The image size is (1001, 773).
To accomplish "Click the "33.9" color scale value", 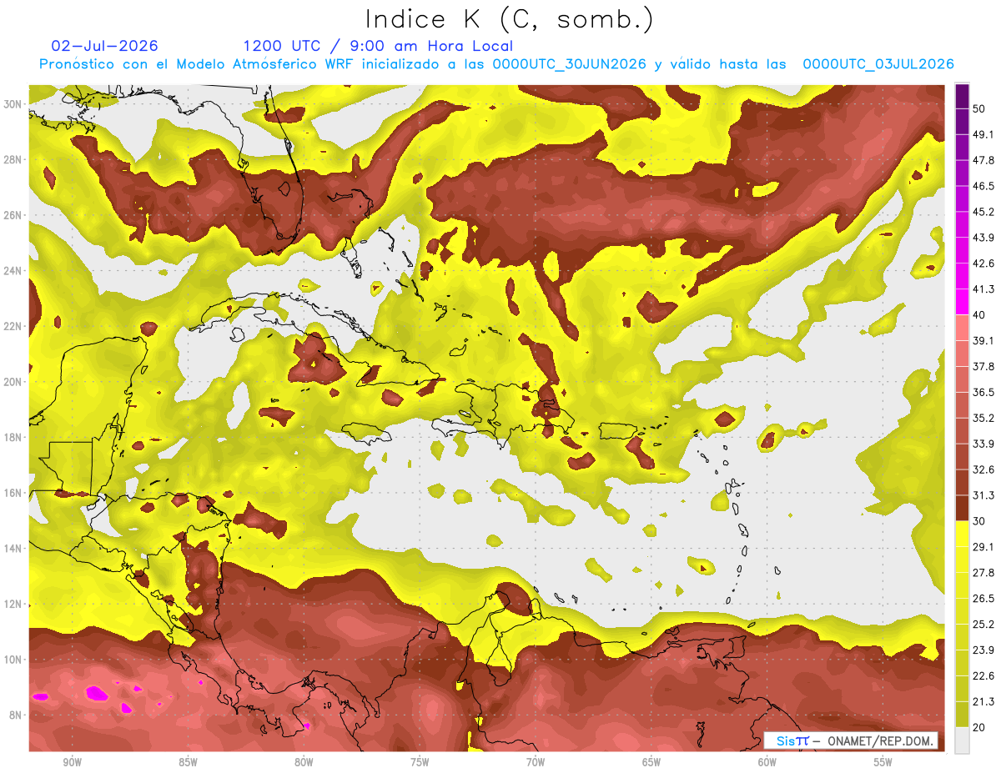I will 983,444.
